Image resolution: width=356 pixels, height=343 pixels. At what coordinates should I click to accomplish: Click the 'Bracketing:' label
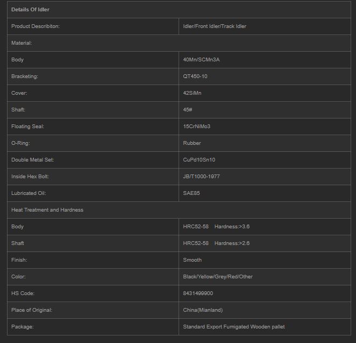(x=25, y=76)
